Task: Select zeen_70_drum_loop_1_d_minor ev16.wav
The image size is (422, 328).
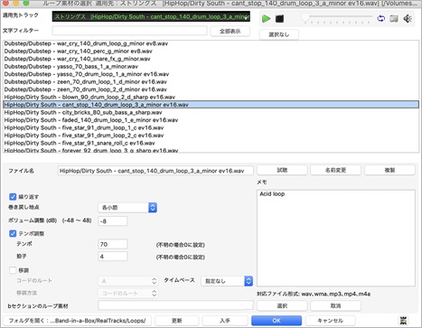Action: coord(211,81)
